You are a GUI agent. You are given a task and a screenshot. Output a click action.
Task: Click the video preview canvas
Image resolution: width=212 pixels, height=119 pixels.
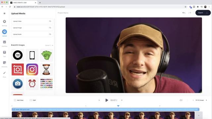click(x=134, y=55)
